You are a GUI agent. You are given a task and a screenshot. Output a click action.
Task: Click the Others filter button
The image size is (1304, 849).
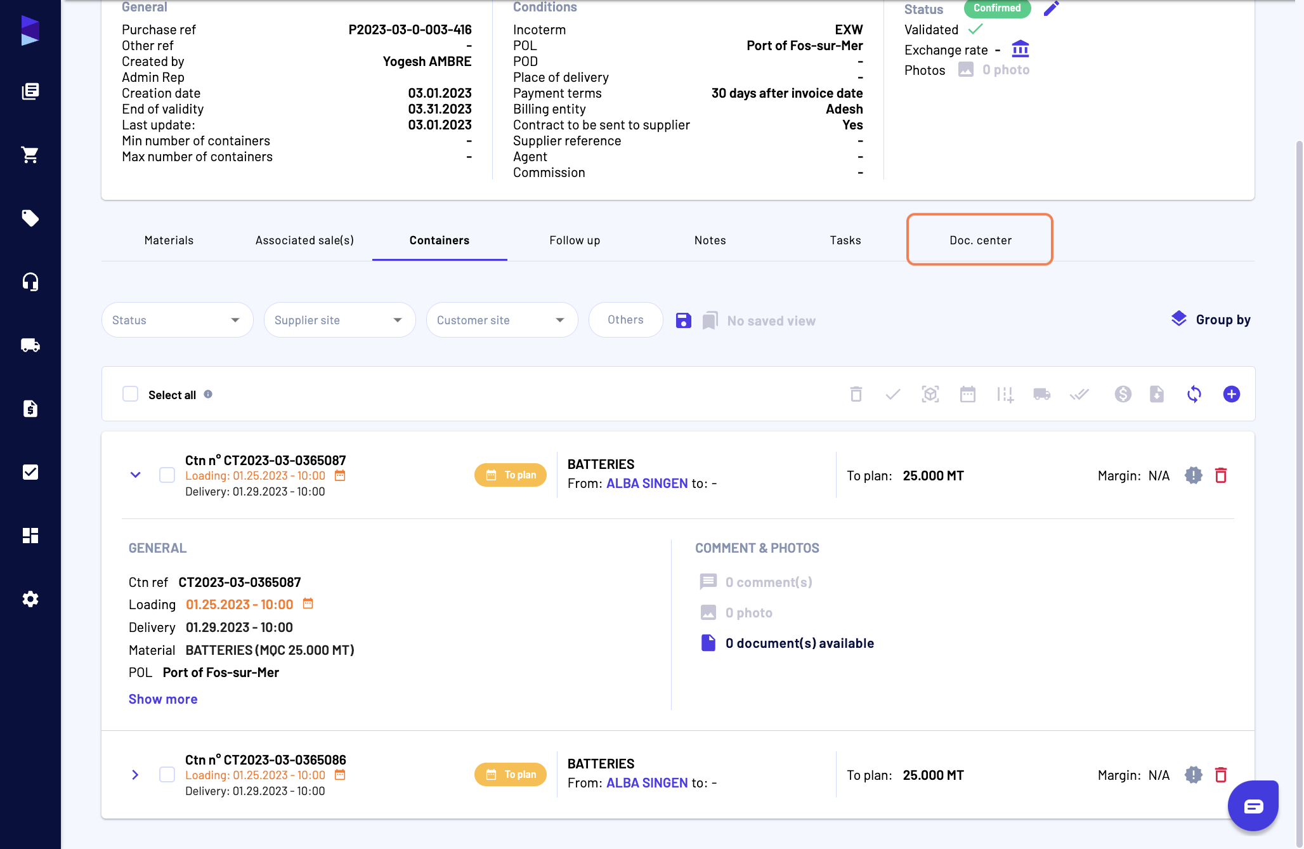[x=625, y=320]
